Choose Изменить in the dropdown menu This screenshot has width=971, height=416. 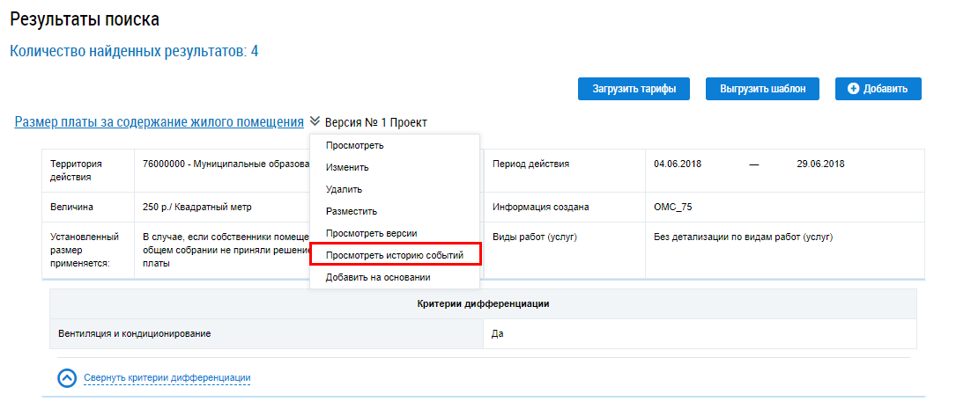(347, 167)
